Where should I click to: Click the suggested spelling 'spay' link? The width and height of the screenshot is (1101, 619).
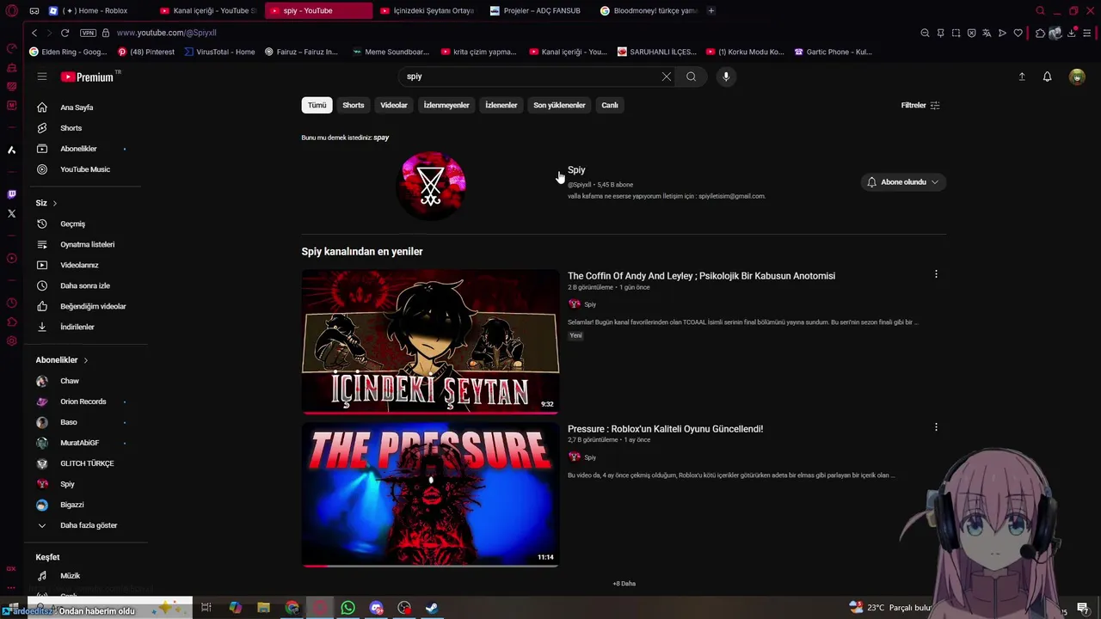(381, 138)
